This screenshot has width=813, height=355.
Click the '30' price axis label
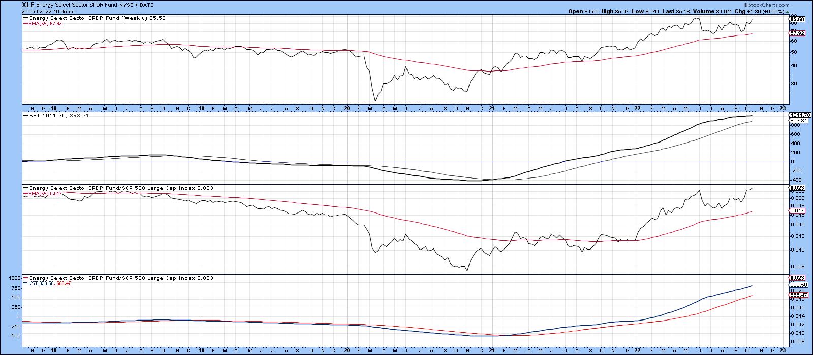pos(793,83)
